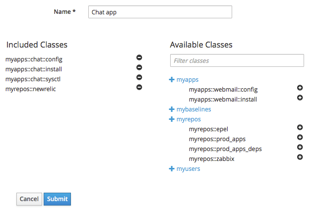Collapse the myrepos class group
Image resolution: width=316 pixels, height=210 pixels.
tap(172, 119)
